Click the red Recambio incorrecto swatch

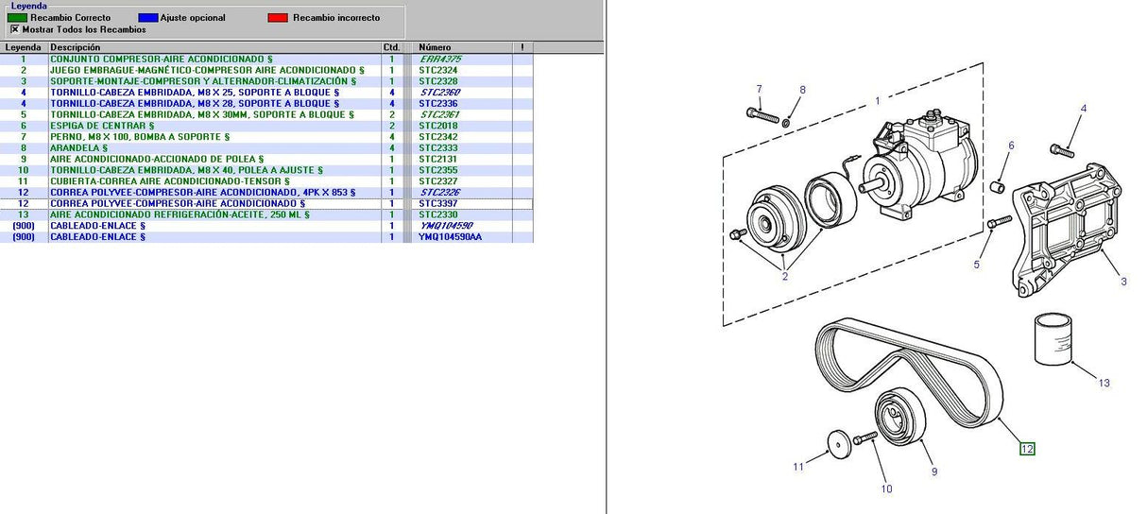click(278, 18)
